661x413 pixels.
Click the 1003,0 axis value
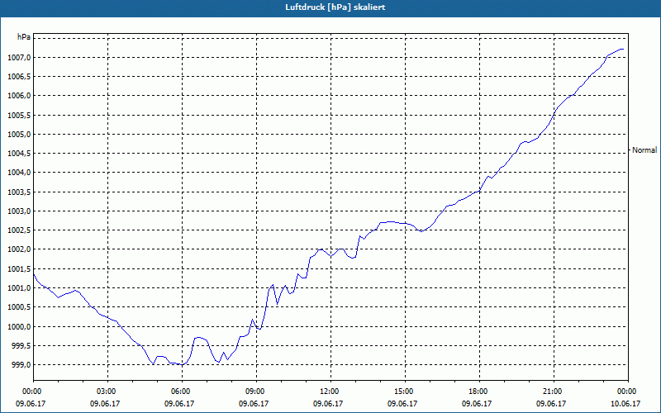click(19, 211)
